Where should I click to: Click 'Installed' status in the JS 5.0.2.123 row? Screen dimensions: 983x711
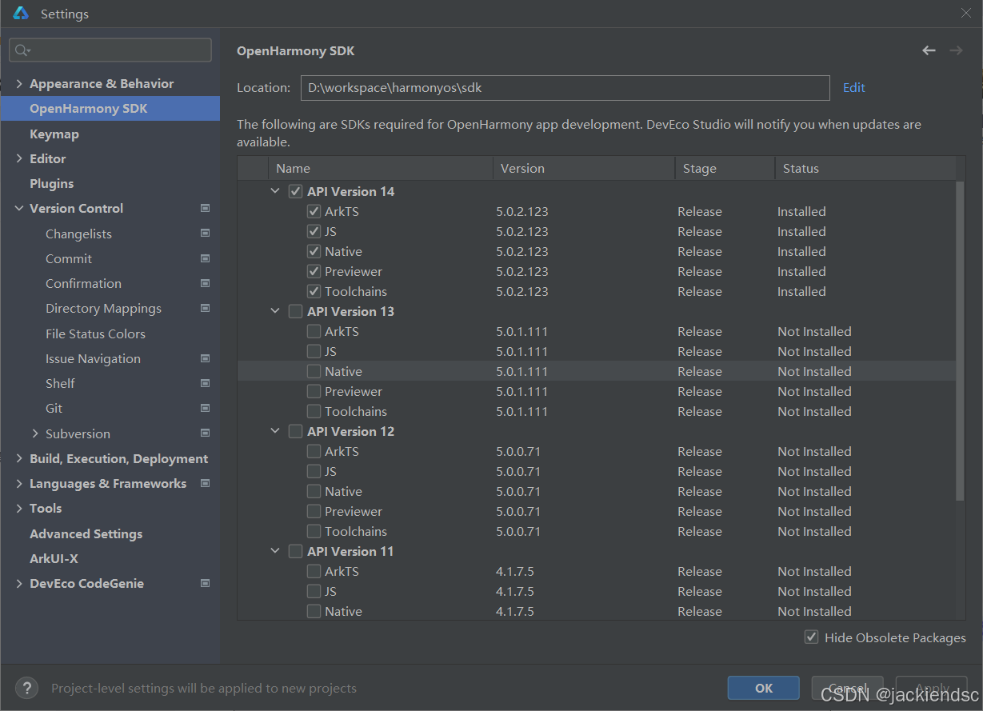tap(801, 231)
